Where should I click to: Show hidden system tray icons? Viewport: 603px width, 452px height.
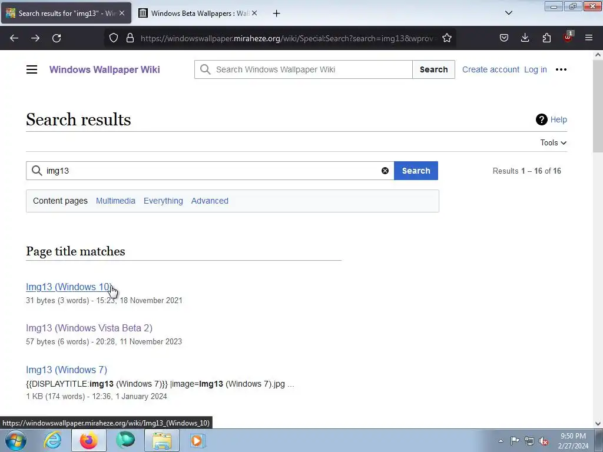(x=501, y=441)
